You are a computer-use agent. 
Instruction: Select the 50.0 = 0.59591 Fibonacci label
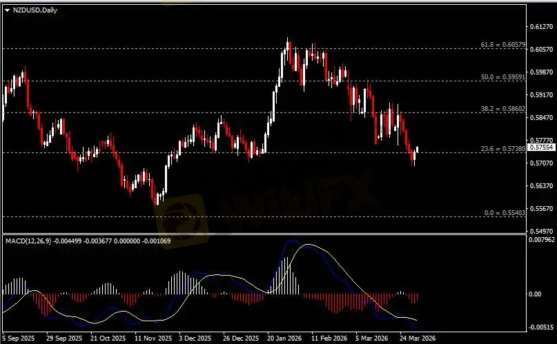tap(502, 77)
